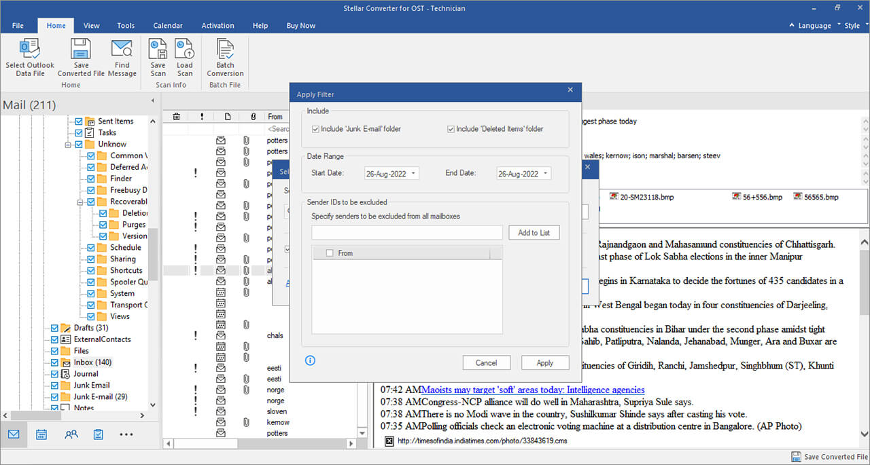Open attachment 56+556.bmp
This screenshot has width=870, height=465.
[x=757, y=197]
